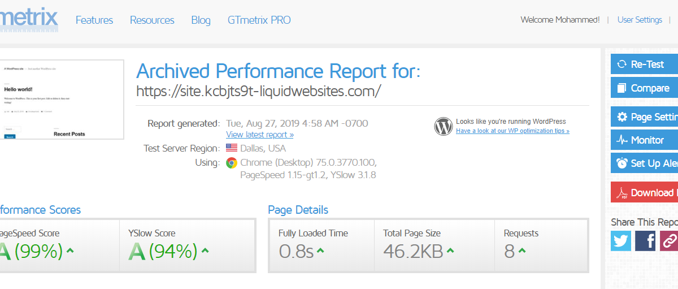Follow the View latest report link
Screen dimensions: 678x289
[260, 135]
